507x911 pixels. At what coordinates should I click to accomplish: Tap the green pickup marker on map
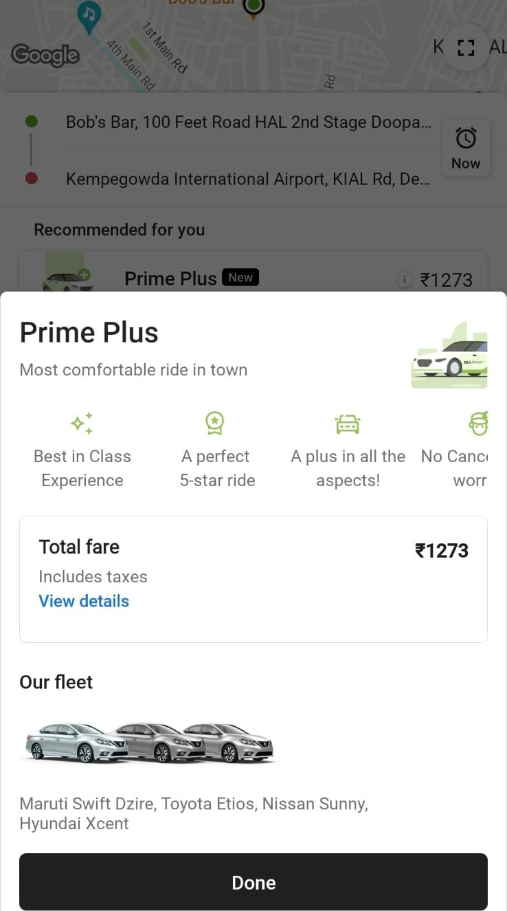(x=255, y=7)
